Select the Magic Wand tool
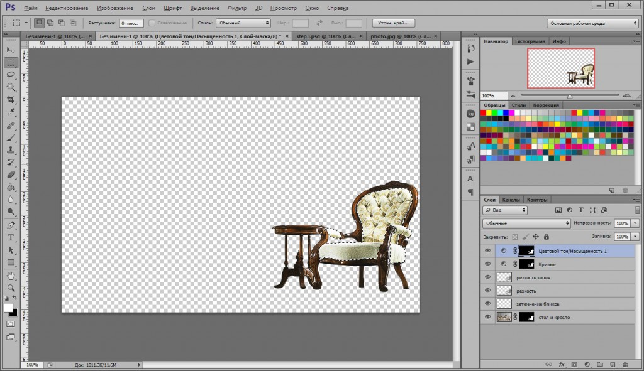Viewport: 644px width, 371px height. (11, 87)
